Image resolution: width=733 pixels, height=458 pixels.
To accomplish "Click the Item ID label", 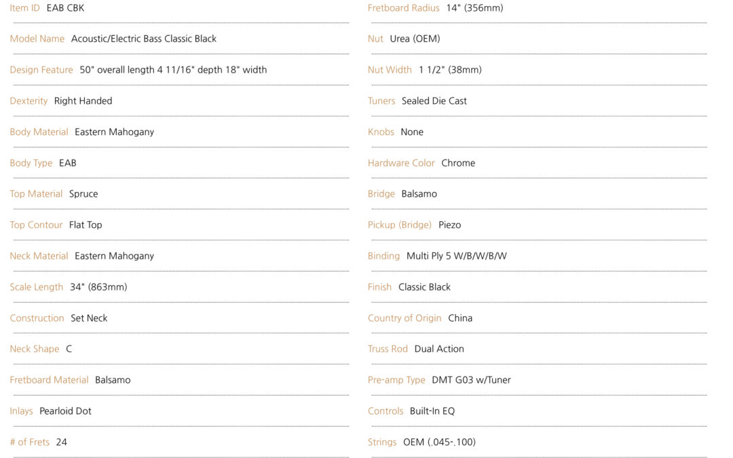I will [25, 8].
